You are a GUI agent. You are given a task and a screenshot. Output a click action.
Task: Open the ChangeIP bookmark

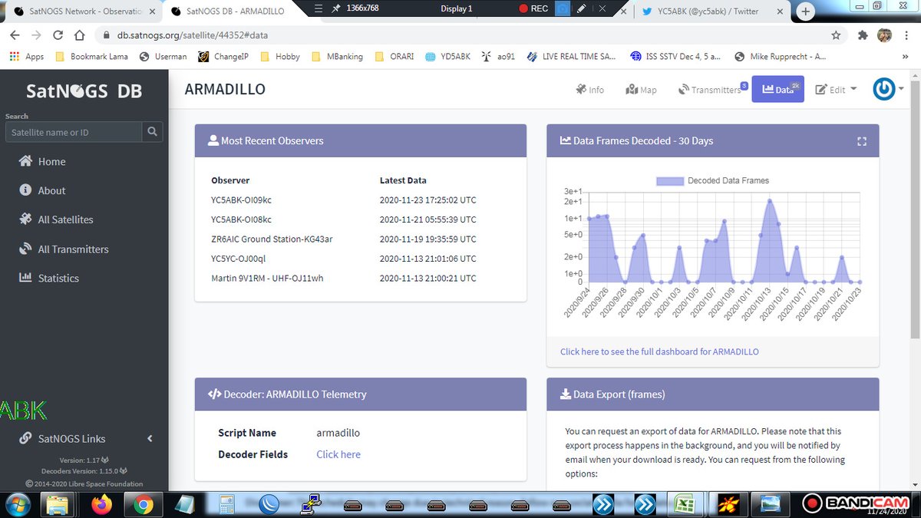tap(224, 56)
